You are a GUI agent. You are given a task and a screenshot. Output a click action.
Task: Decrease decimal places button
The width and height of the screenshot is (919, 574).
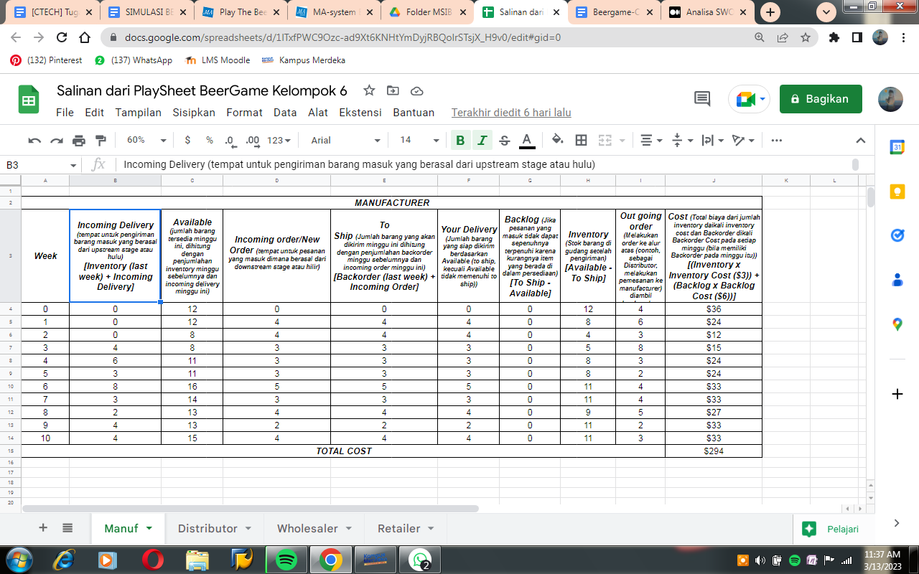tap(230, 140)
